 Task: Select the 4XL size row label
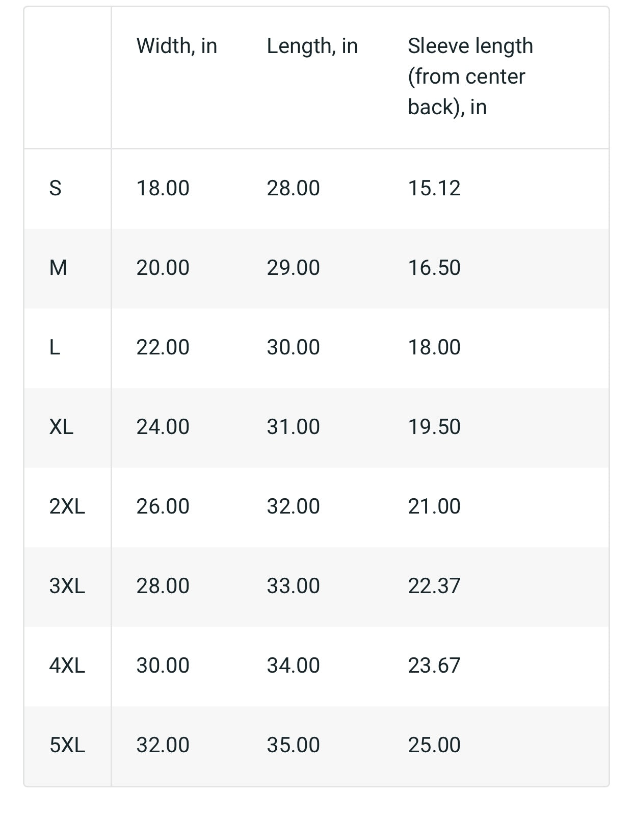tap(67, 666)
